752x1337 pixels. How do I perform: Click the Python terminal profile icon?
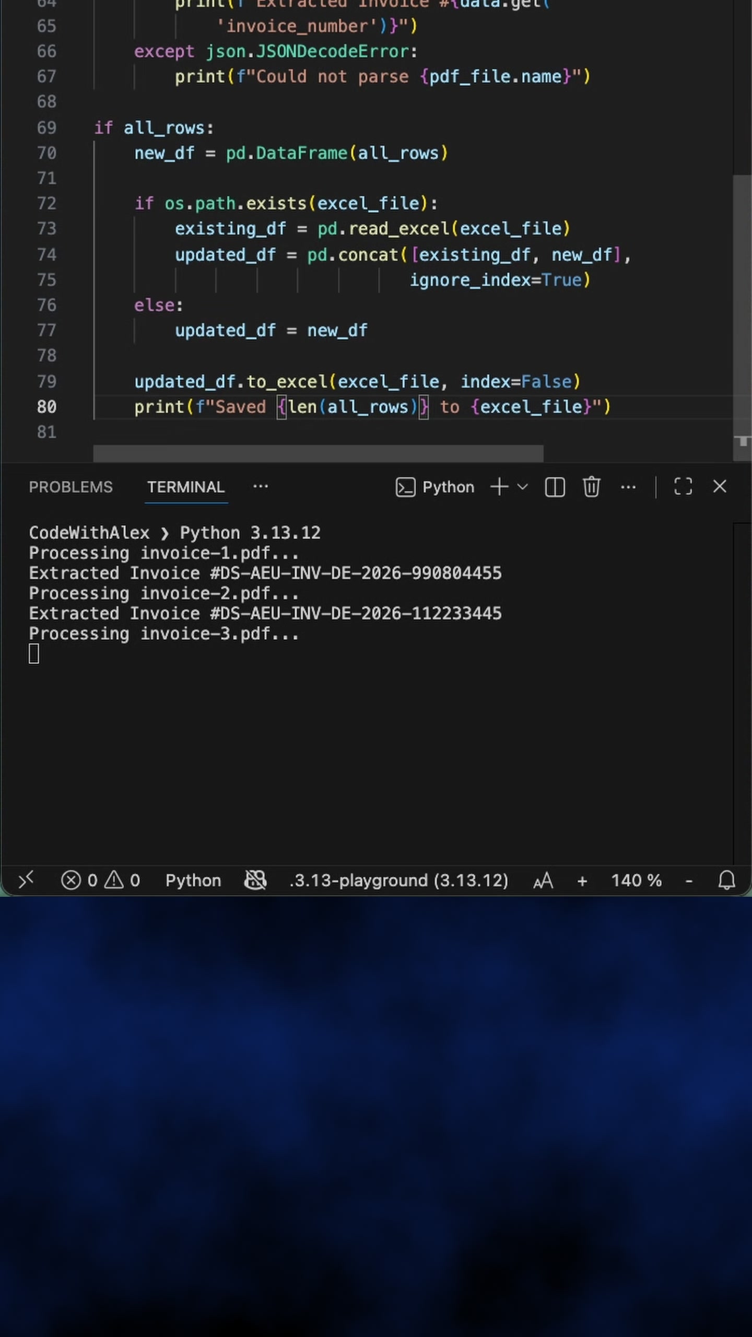(405, 487)
